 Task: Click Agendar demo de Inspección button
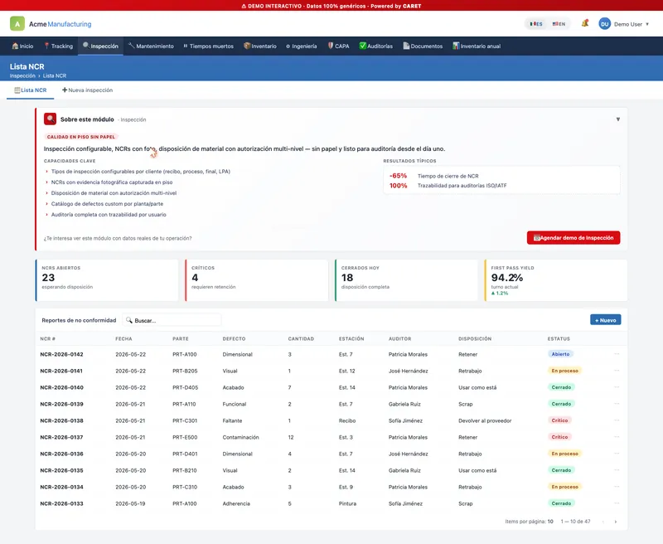click(573, 238)
